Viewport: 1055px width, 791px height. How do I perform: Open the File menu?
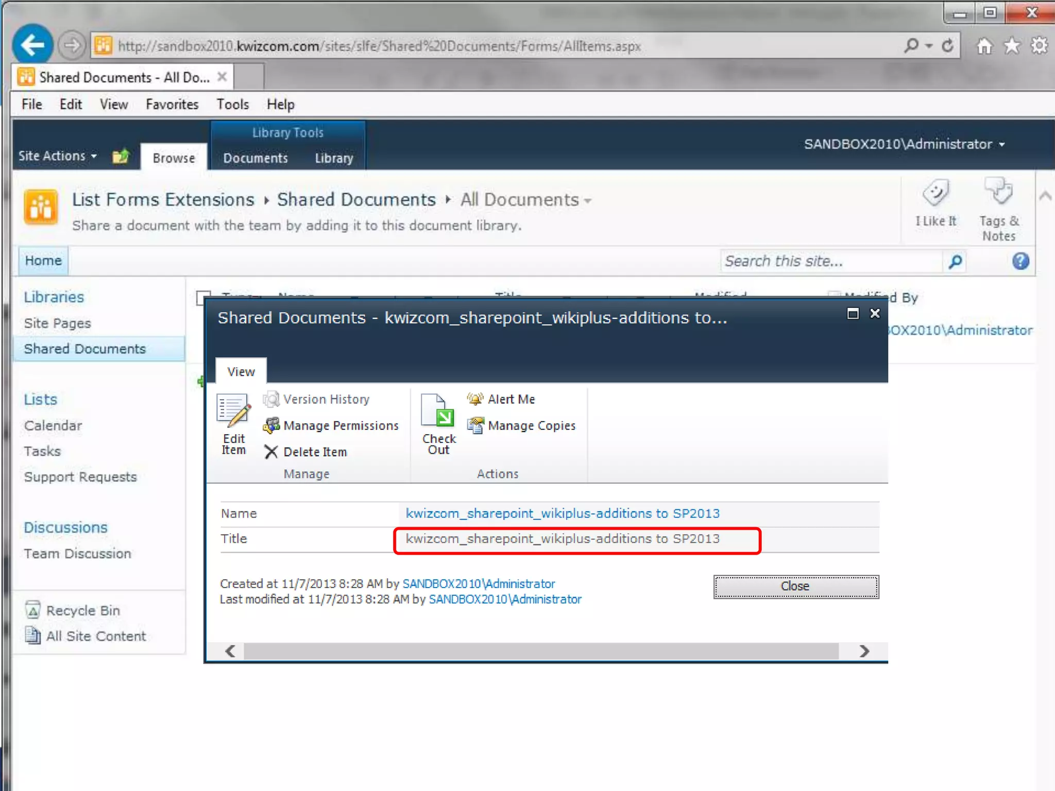[31, 105]
